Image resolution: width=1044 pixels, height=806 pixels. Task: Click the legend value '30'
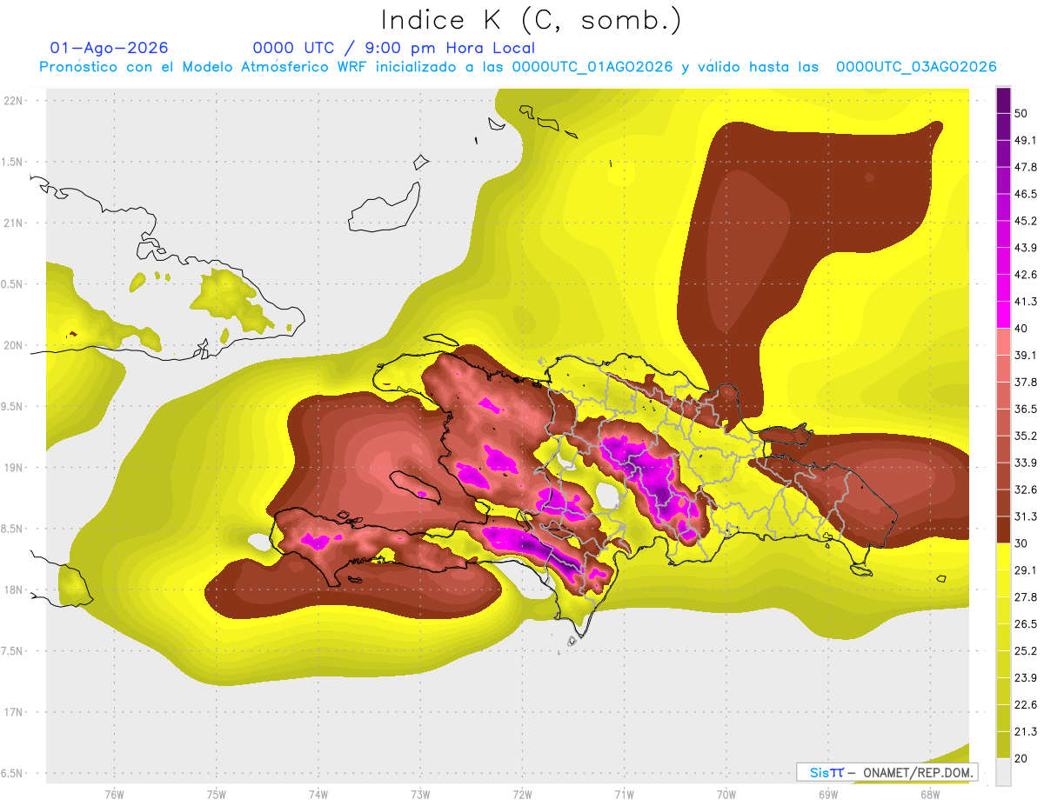click(1023, 543)
